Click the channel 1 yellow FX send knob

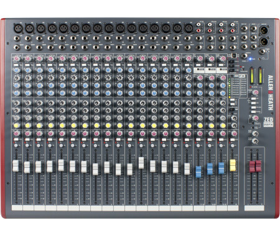click(x=16, y=125)
